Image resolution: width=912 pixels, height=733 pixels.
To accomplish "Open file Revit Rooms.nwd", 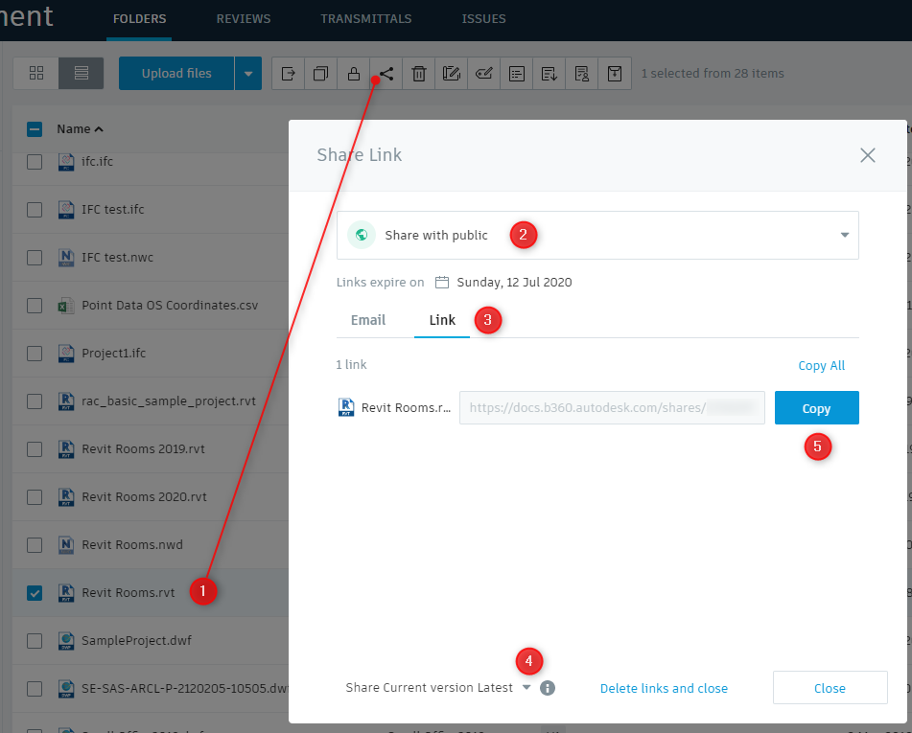I will [x=132, y=544].
